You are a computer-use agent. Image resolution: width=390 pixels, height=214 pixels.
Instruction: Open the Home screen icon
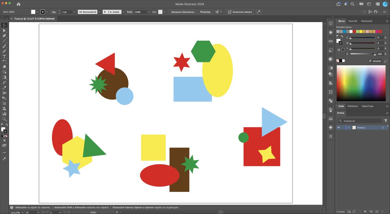point(19,4)
